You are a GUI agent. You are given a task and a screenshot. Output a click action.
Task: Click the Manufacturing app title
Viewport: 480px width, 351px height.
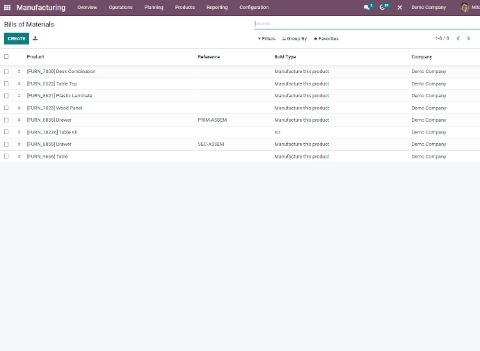pyautogui.click(x=41, y=8)
